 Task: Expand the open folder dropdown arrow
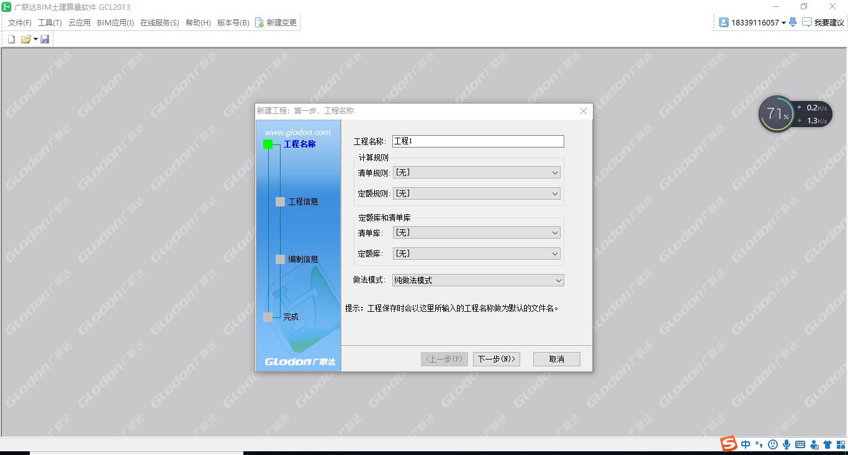point(35,39)
